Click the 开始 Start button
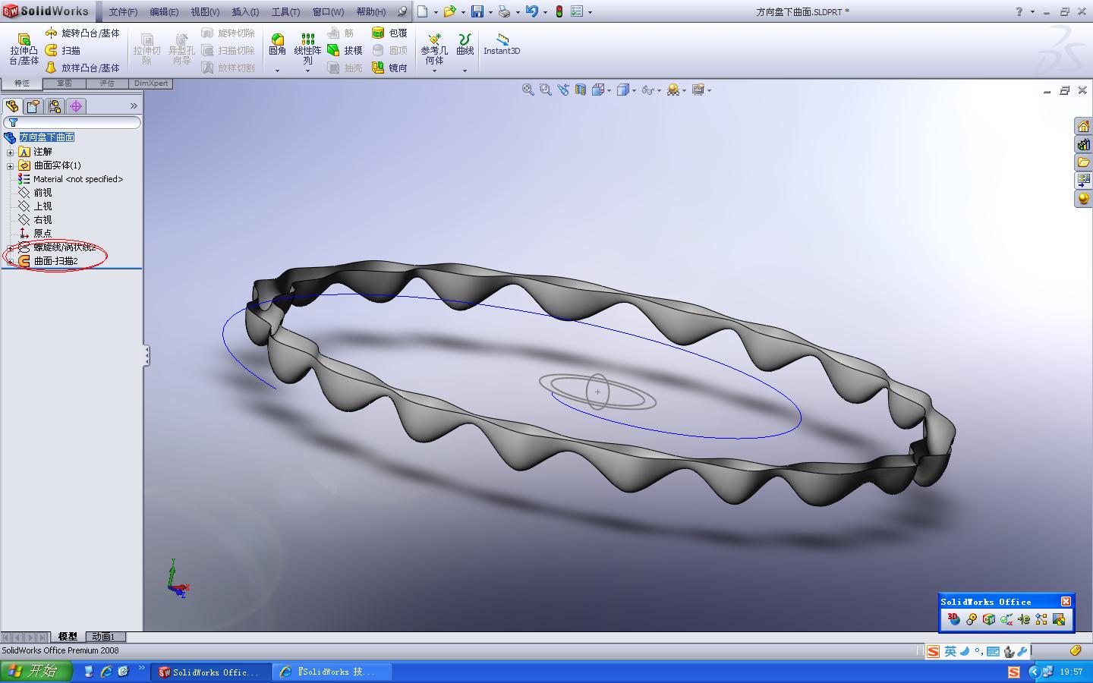Image resolution: width=1093 pixels, height=683 pixels. click(x=36, y=672)
